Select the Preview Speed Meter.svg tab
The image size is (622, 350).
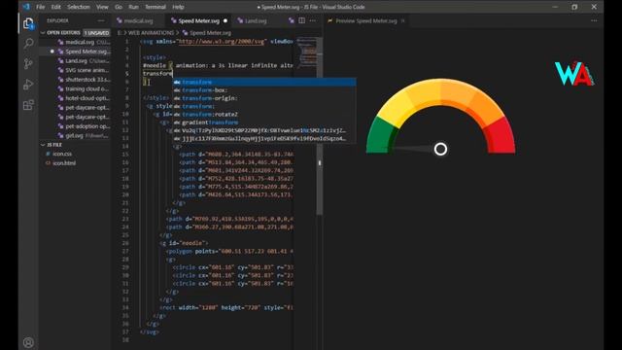click(365, 20)
